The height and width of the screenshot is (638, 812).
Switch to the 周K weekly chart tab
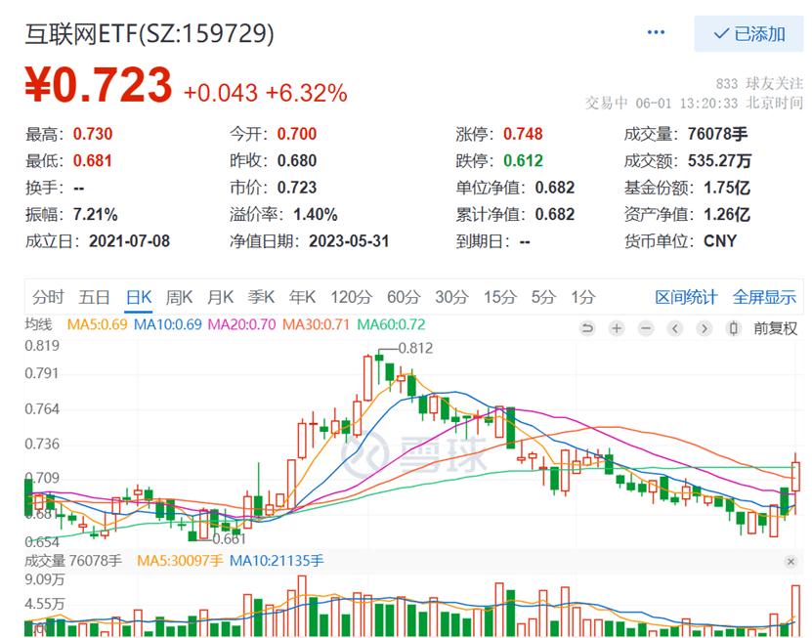click(x=178, y=296)
